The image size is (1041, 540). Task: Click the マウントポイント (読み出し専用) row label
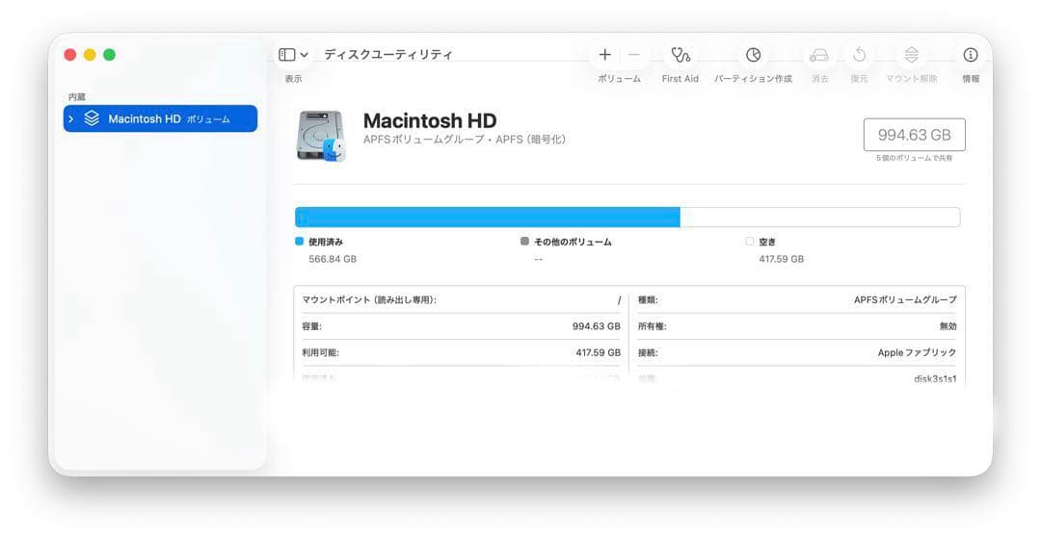point(369,300)
